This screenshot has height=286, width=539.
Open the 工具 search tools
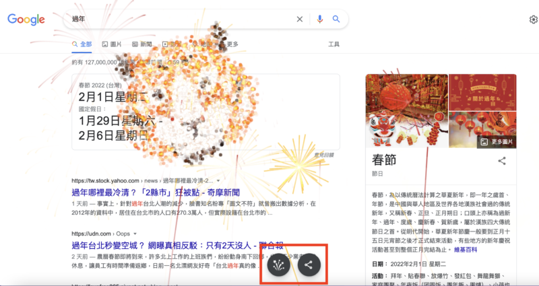coord(334,44)
